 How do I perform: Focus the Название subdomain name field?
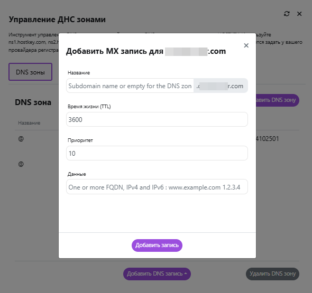pos(130,86)
